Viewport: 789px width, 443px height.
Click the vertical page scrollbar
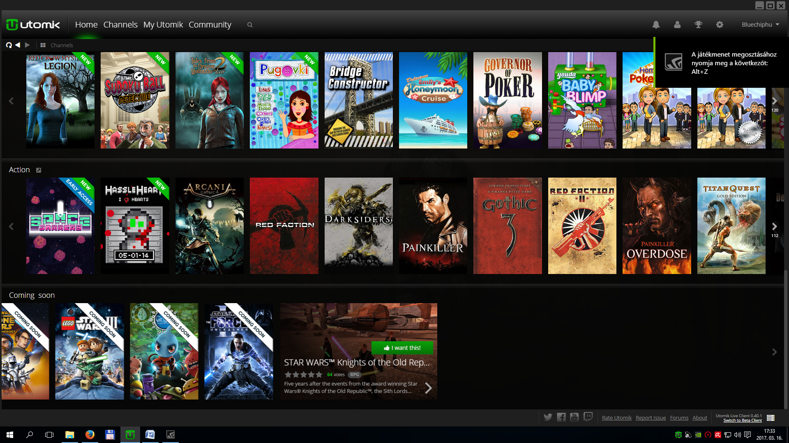click(x=786, y=340)
